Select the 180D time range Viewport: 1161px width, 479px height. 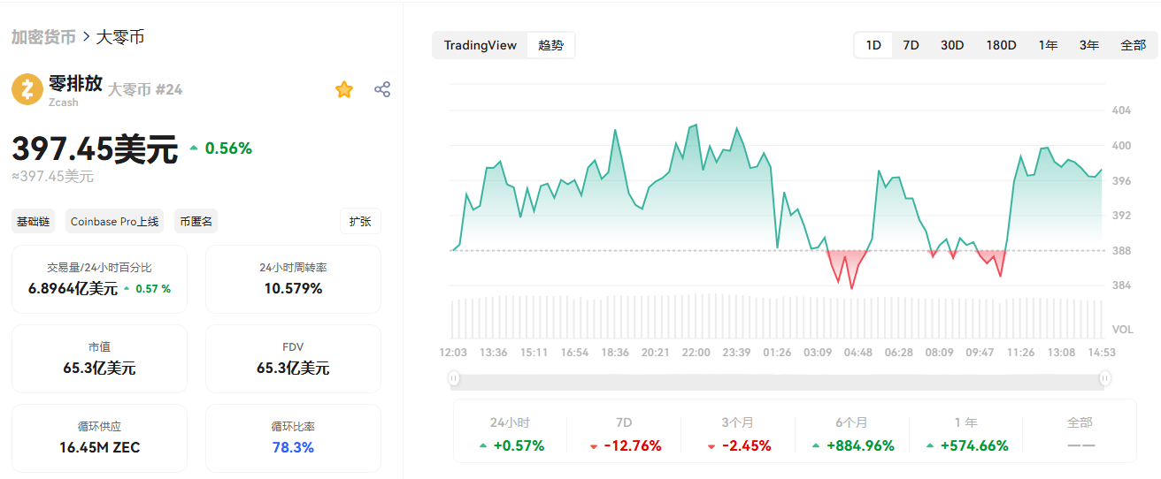(x=1001, y=45)
